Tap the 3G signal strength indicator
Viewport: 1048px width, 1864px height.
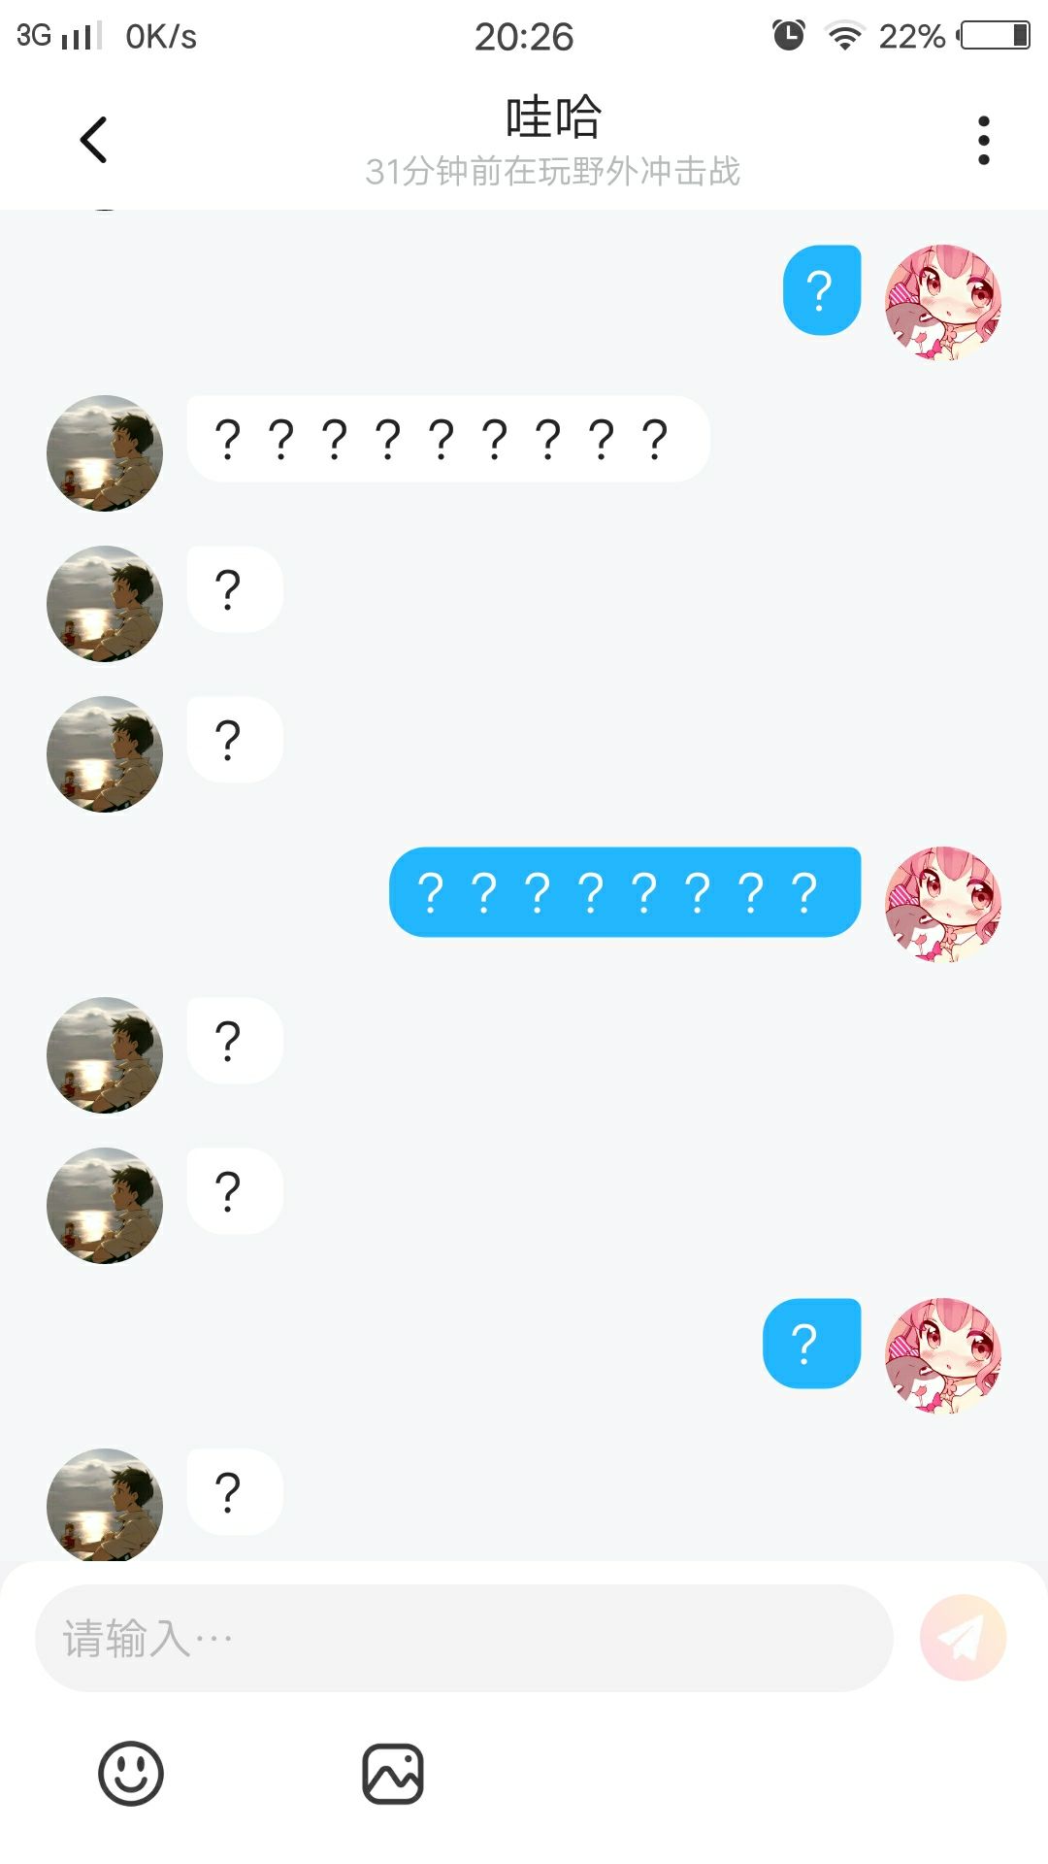point(59,36)
